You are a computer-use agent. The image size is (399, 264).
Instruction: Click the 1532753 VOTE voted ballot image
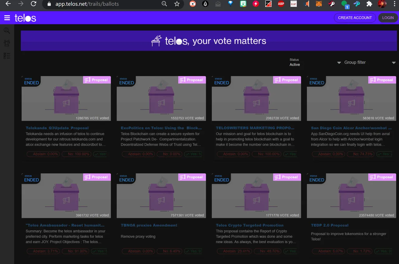161,98
